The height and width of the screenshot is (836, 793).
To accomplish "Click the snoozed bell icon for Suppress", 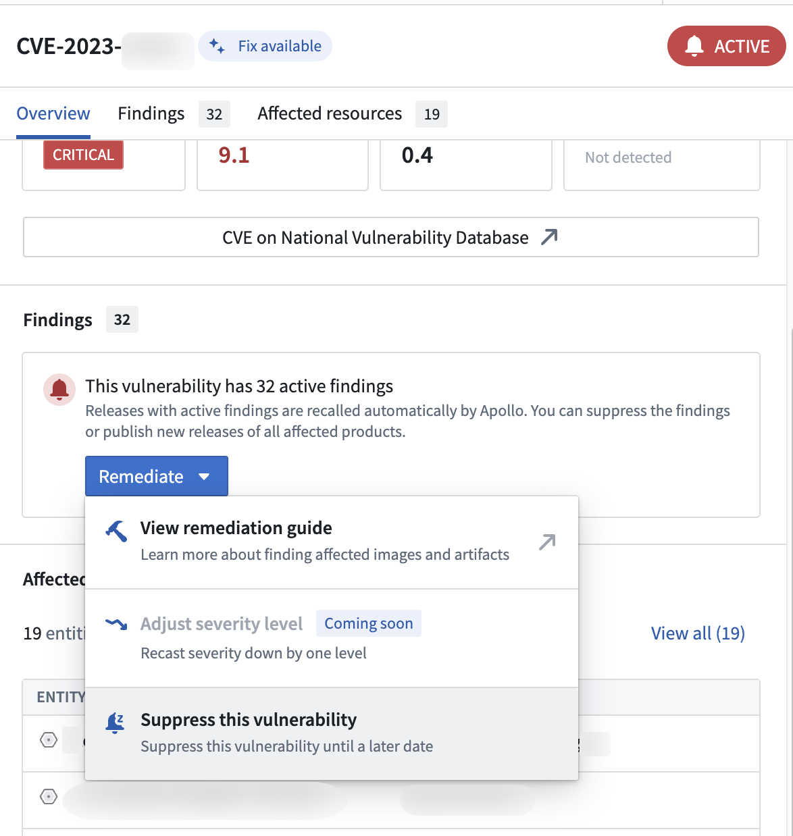I will (116, 723).
